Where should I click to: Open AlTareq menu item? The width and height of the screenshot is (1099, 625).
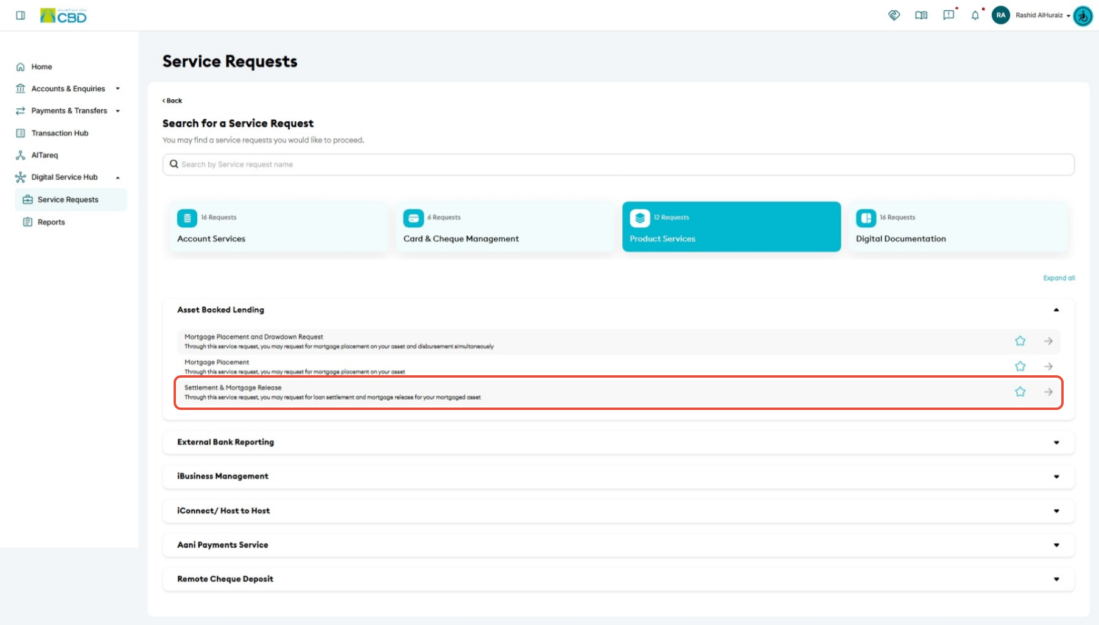click(x=44, y=155)
